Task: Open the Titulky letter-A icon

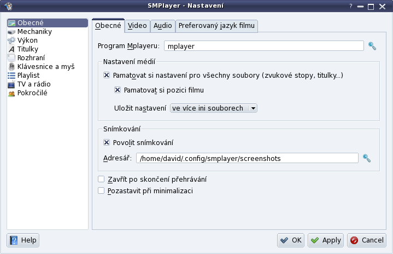Action: pyautogui.click(x=11, y=49)
